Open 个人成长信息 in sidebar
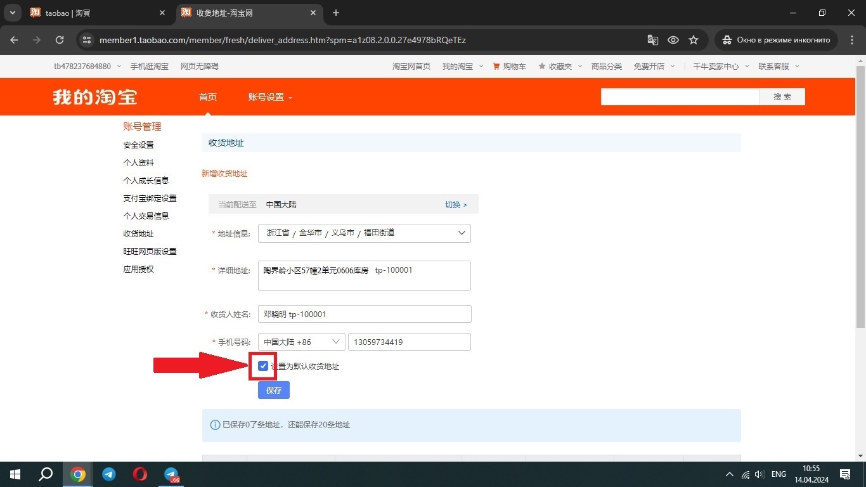 pyautogui.click(x=146, y=181)
